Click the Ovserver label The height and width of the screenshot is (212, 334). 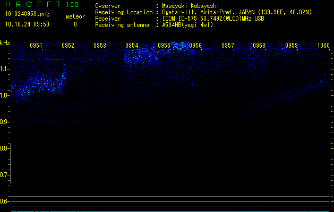[108, 6]
